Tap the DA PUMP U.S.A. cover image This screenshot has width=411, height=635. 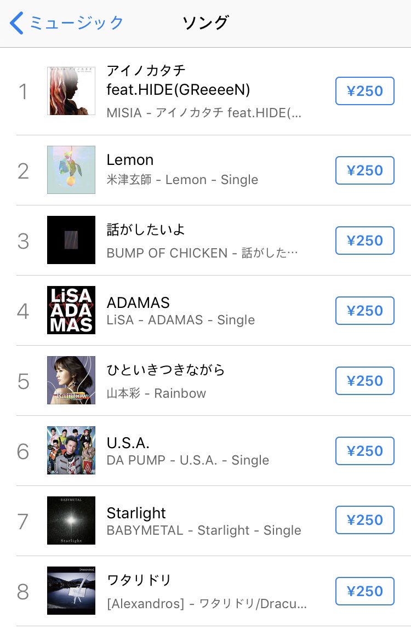pos(71,450)
